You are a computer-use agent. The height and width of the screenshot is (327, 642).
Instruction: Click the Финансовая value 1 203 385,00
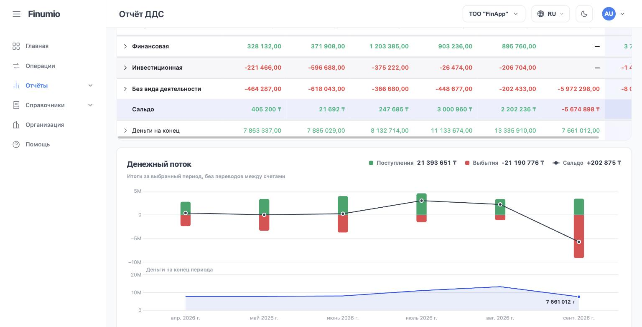click(389, 46)
